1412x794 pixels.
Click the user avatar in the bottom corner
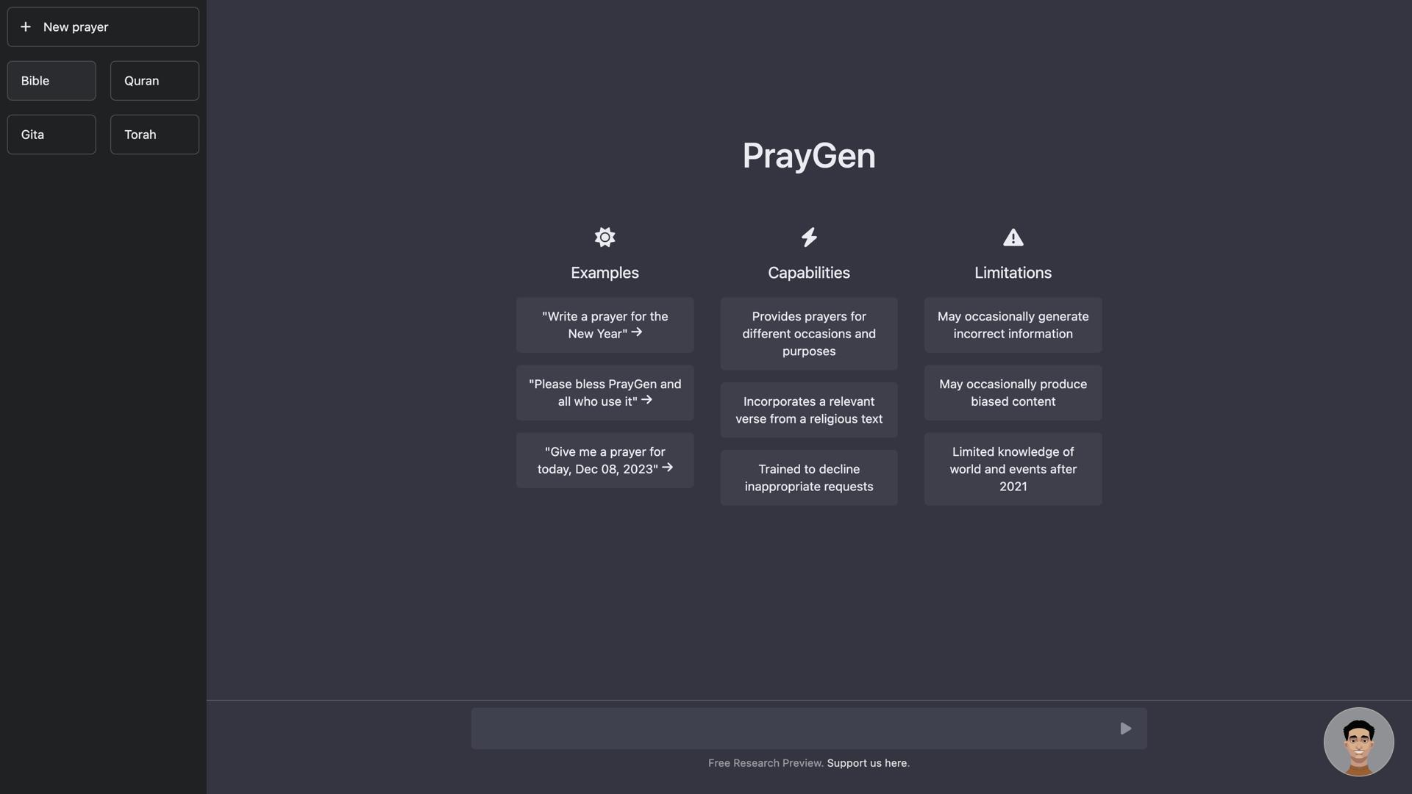pos(1358,742)
